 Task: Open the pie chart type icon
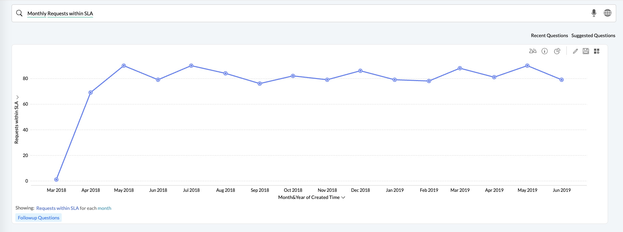(x=557, y=51)
